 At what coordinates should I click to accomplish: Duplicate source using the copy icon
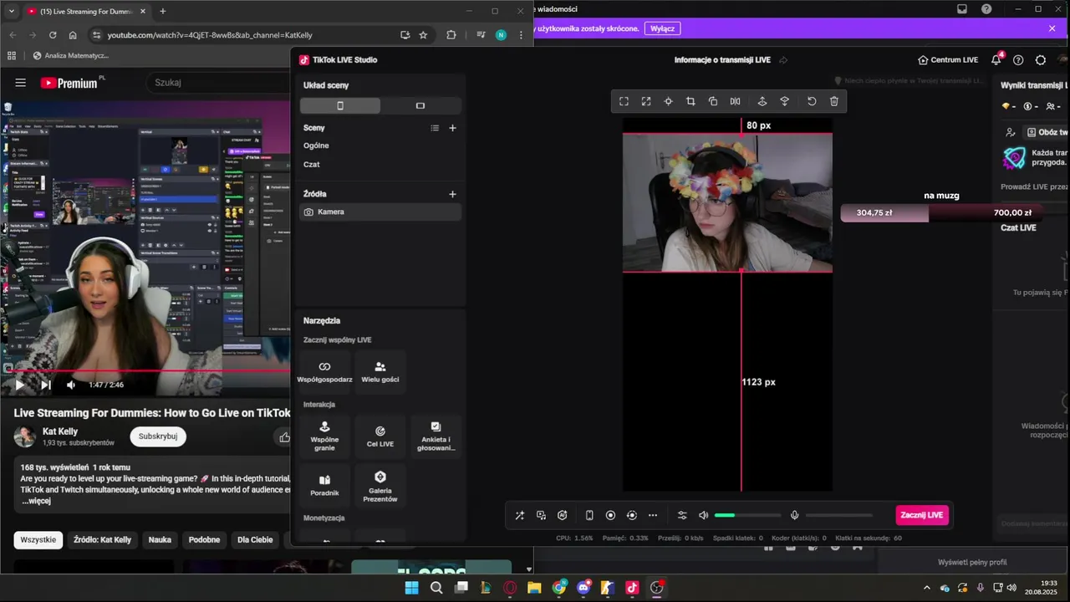pyautogui.click(x=713, y=101)
